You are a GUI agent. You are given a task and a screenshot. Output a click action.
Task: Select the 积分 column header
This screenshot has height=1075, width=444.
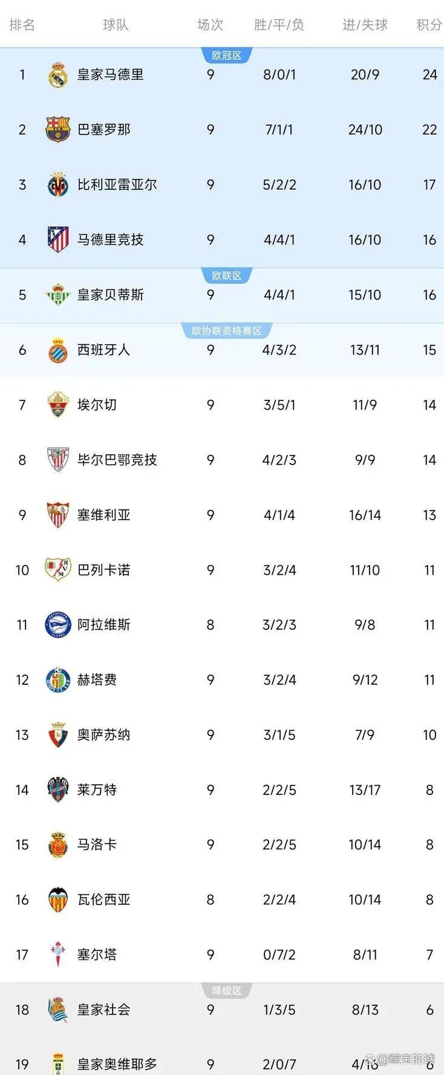(x=429, y=25)
